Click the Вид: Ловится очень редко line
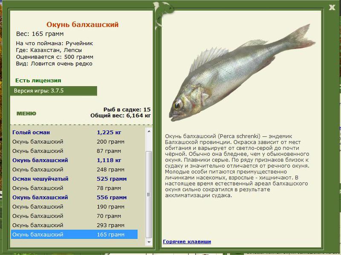 point(54,64)
